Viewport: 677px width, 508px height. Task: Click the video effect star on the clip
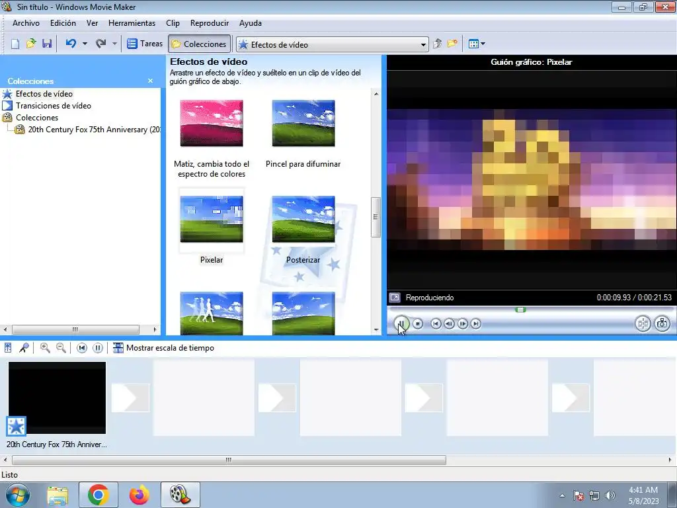point(17,427)
